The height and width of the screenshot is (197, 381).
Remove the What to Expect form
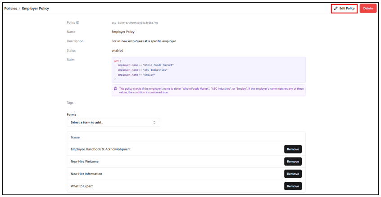(293, 186)
